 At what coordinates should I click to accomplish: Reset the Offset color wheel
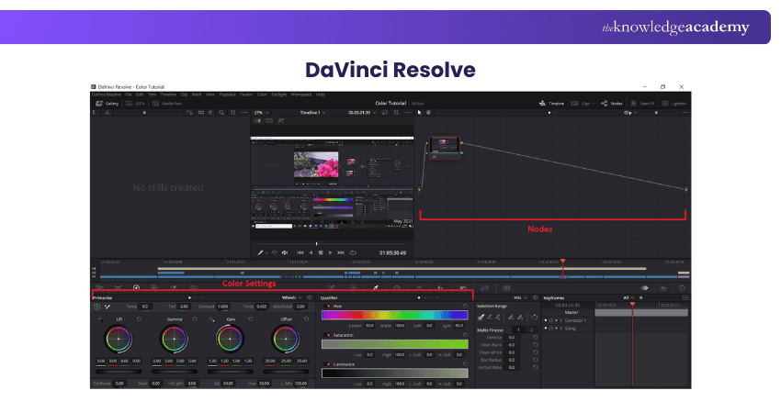(306, 319)
